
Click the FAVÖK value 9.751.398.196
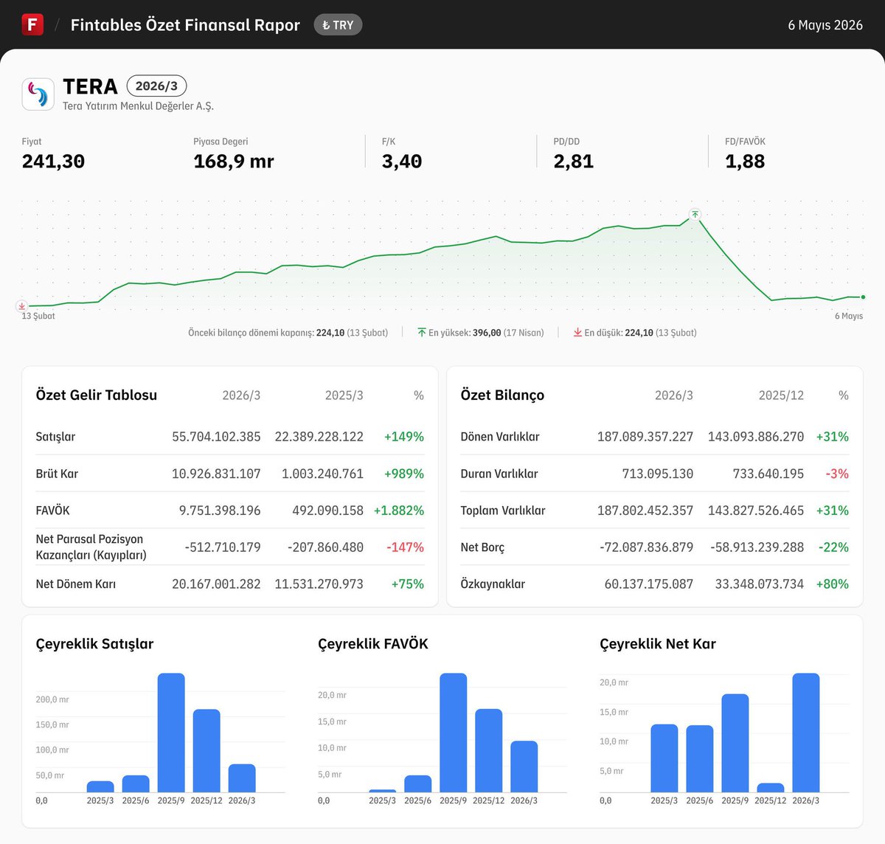(x=220, y=511)
